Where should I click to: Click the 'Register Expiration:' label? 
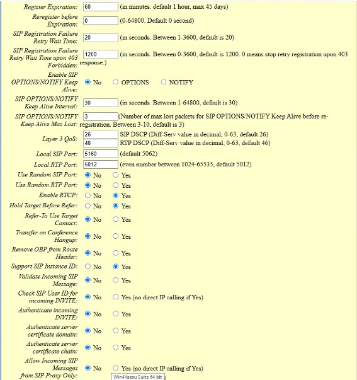[x=50, y=7]
